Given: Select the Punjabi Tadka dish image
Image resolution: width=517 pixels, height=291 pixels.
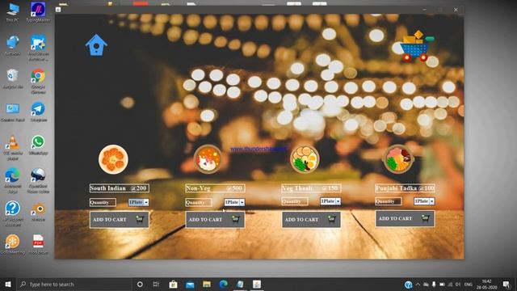Looking at the screenshot, I should click(x=398, y=159).
